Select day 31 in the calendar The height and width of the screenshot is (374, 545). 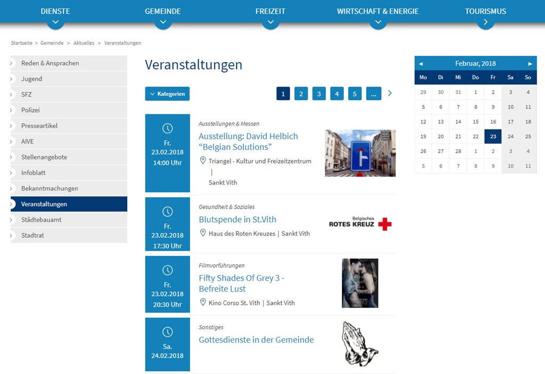[458, 92]
